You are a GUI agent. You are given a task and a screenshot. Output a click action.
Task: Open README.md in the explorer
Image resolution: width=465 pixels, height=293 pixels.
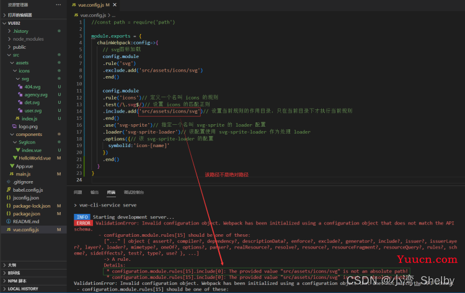tap(26, 221)
